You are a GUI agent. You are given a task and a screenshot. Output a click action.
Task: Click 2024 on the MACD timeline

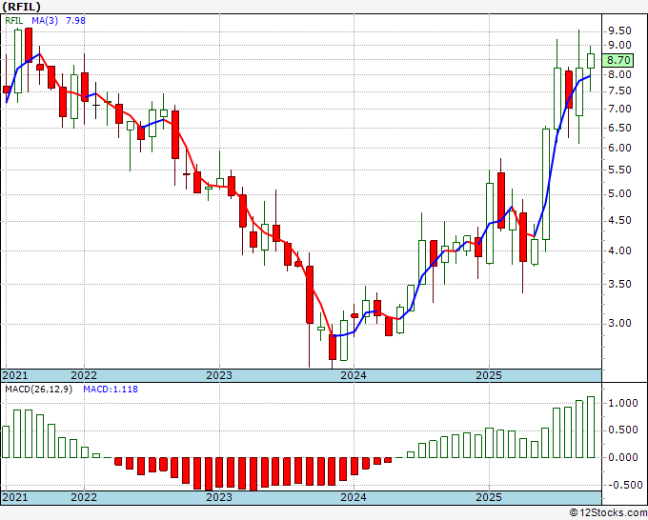coord(354,497)
